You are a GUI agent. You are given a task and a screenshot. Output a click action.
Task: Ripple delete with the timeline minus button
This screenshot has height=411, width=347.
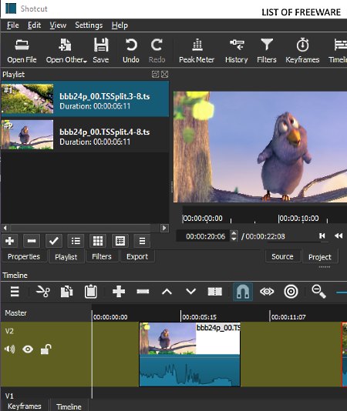click(143, 292)
